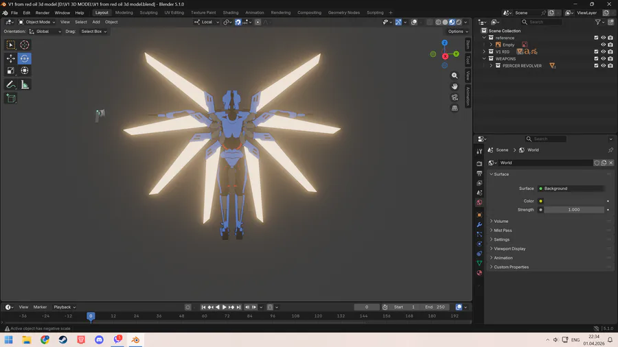Open the Playback dropdown in timeline
Screen dimensions: 618x347
(x=65, y=307)
